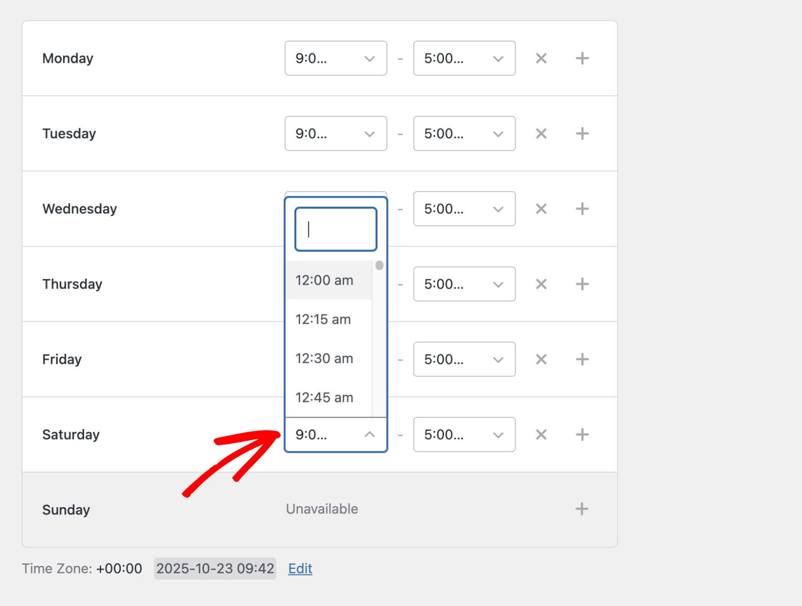Click the time list scrollbar thumb
Screen dimensions: 802x606
[379, 266]
